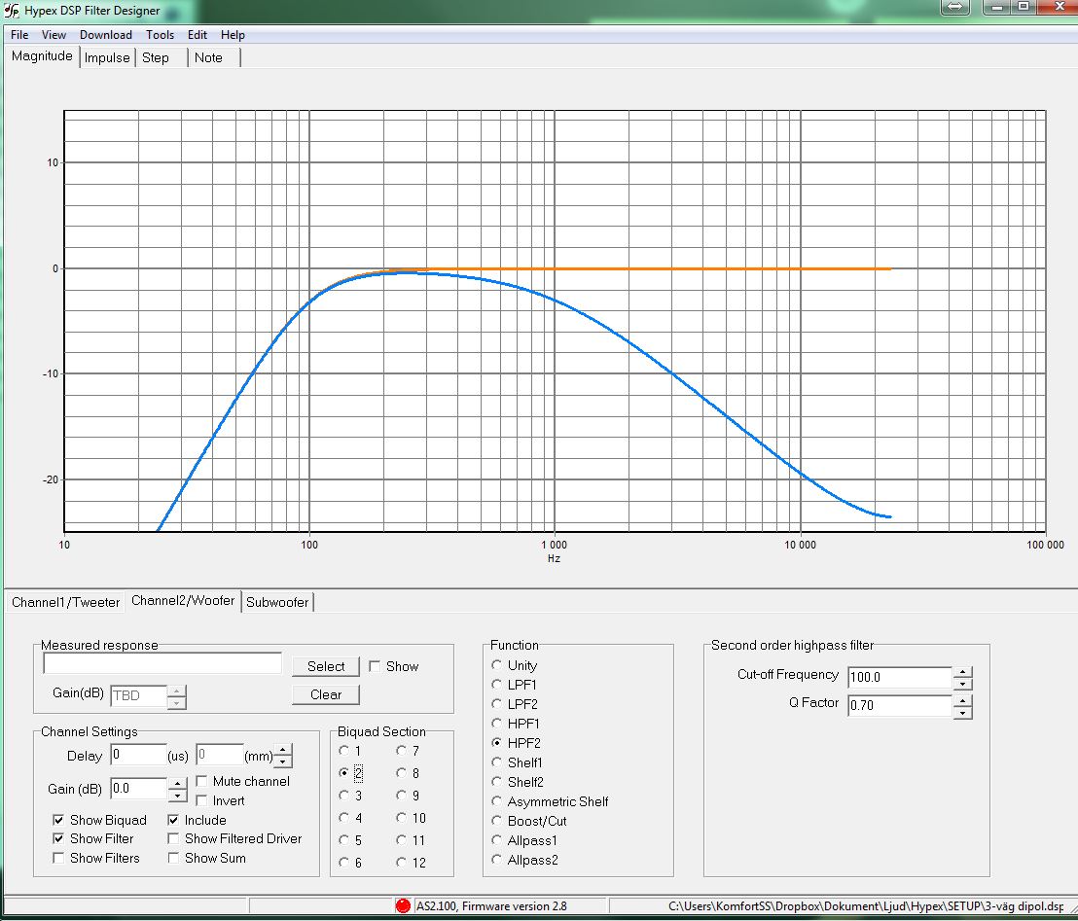Switch to the Impulse tab
The height and width of the screenshot is (921, 1078).
(x=107, y=57)
